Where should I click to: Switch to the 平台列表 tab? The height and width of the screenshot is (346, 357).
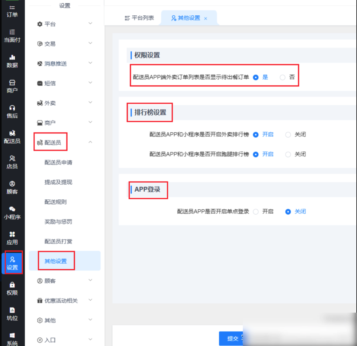click(139, 18)
